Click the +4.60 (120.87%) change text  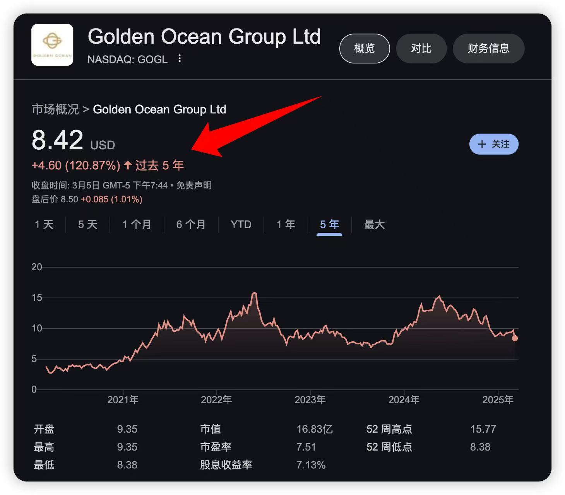[x=76, y=166]
